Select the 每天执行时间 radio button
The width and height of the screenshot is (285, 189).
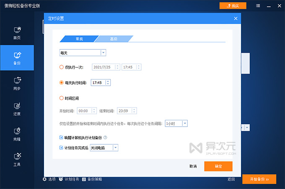pyautogui.click(x=62, y=83)
